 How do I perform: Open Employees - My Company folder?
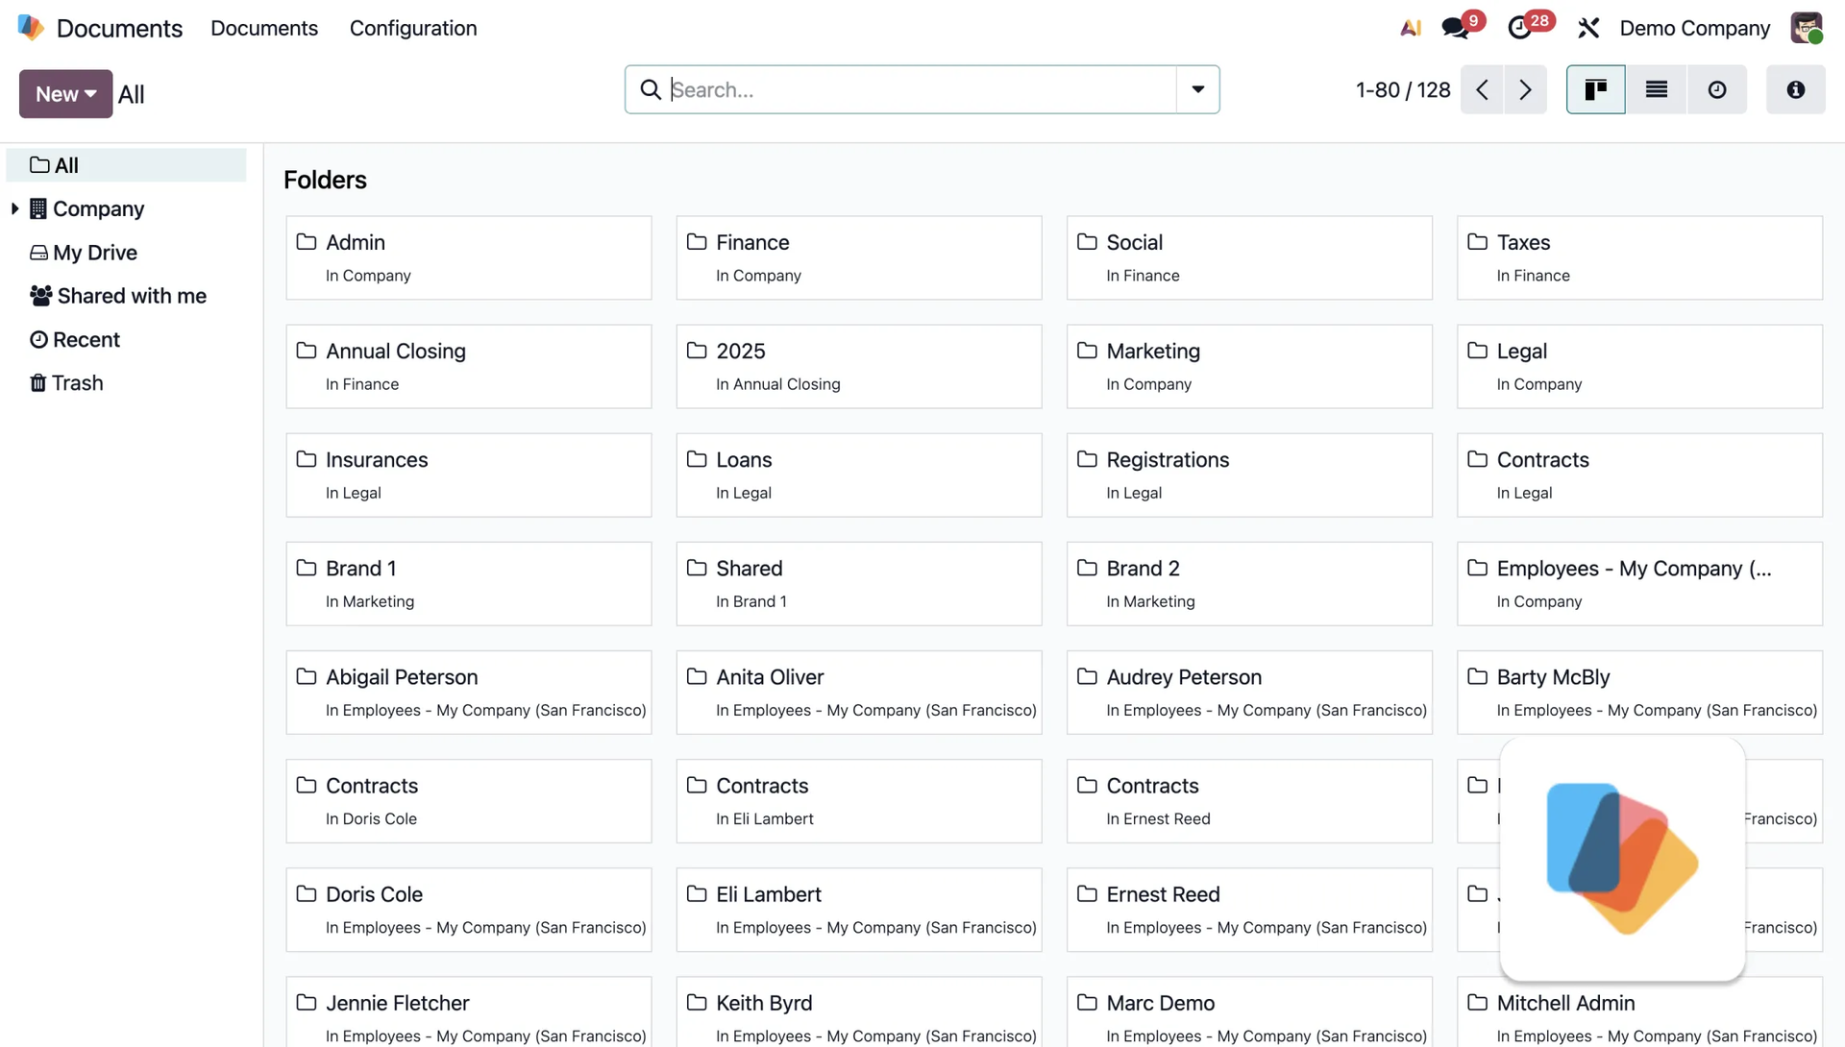pyautogui.click(x=1639, y=583)
